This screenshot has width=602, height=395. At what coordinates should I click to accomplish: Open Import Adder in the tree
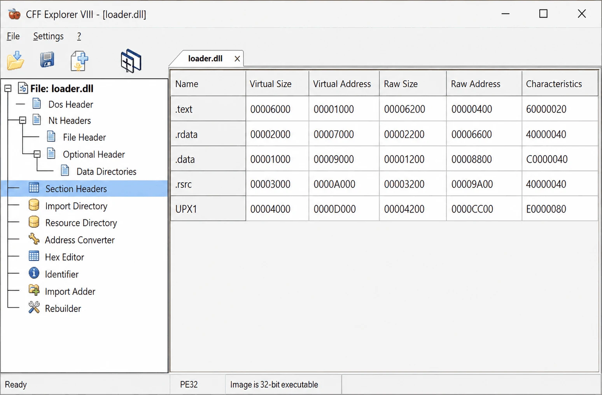click(70, 291)
